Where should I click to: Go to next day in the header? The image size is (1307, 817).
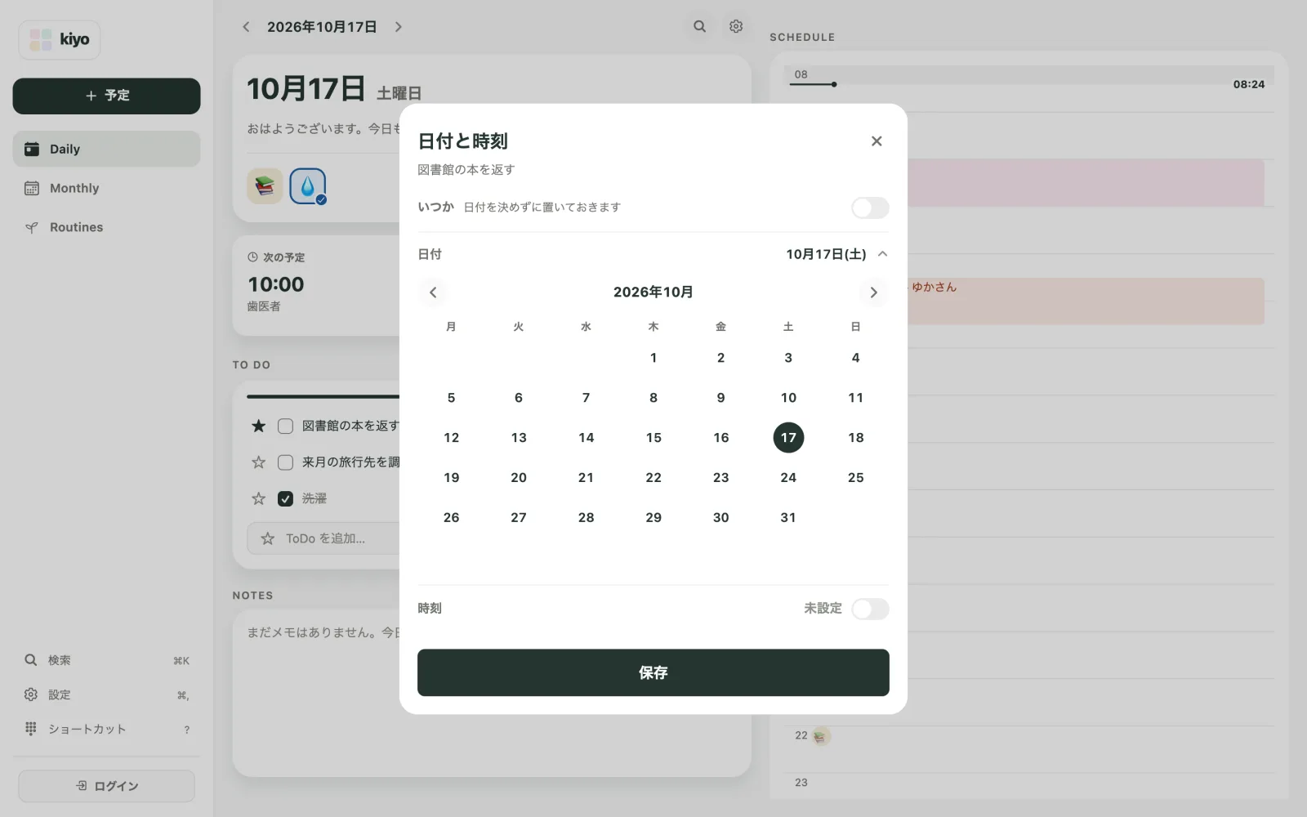click(x=399, y=27)
